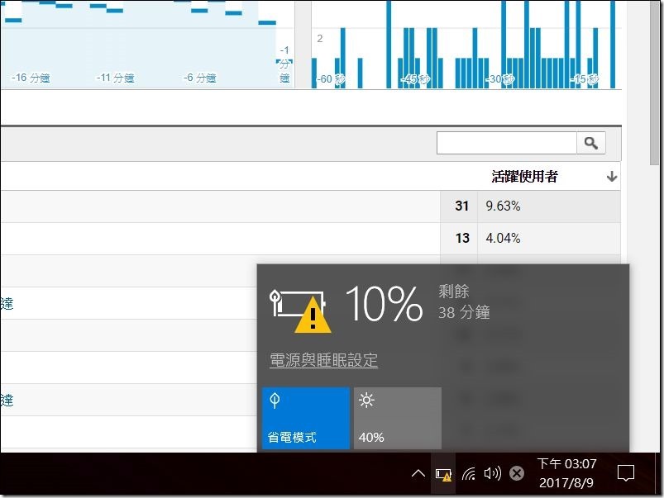Click the speaker volume tray icon
This screenshot has height=498, width=664.
(x=493, y=474)
